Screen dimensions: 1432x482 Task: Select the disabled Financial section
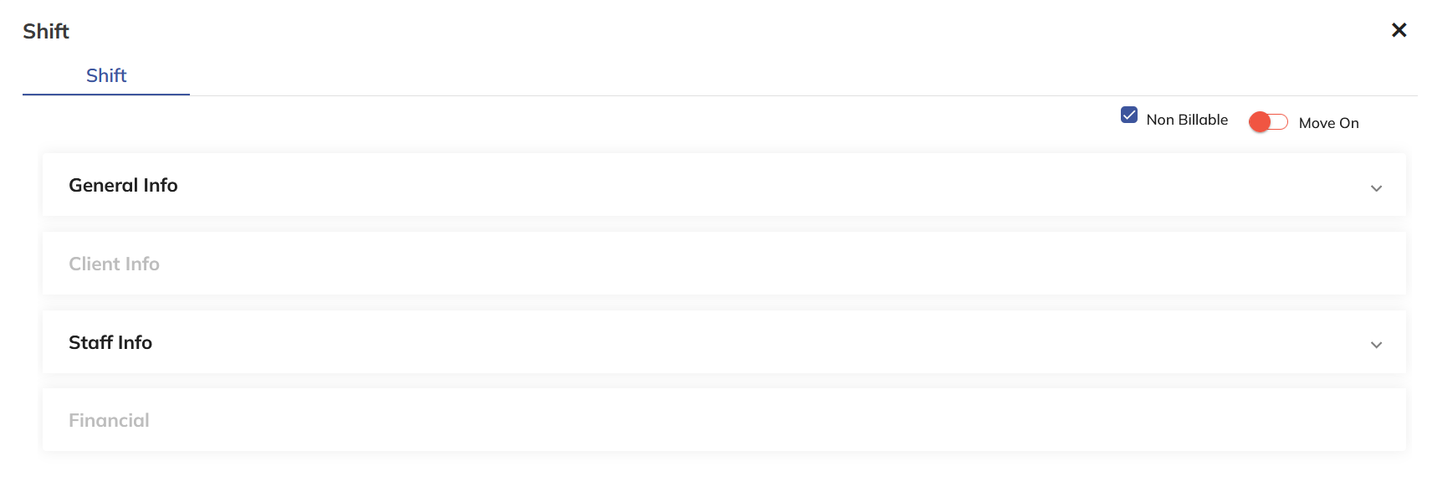pos(724,420)
